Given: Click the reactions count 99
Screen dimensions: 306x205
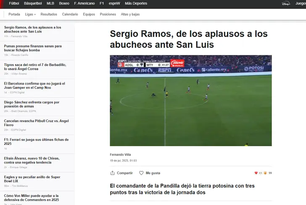Looking at the screenshot, I should [270, 173].
